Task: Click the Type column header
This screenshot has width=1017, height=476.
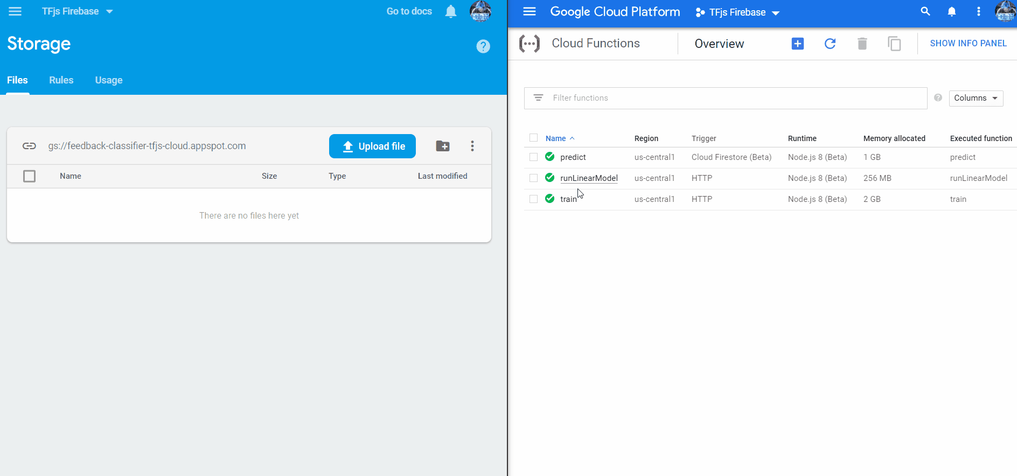Action: 337,176
